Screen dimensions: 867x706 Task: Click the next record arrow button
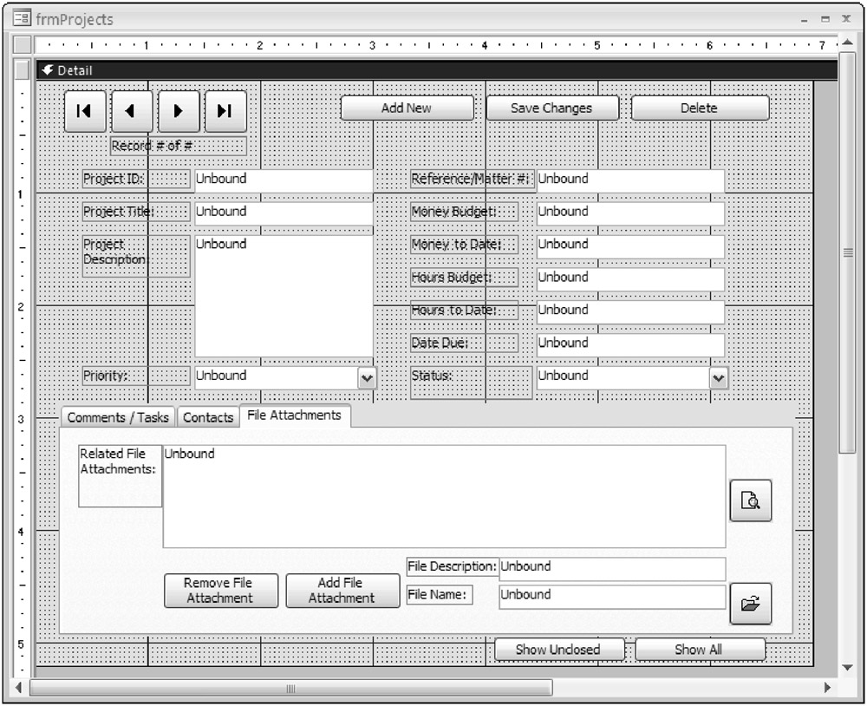click(x=179, y=111)
